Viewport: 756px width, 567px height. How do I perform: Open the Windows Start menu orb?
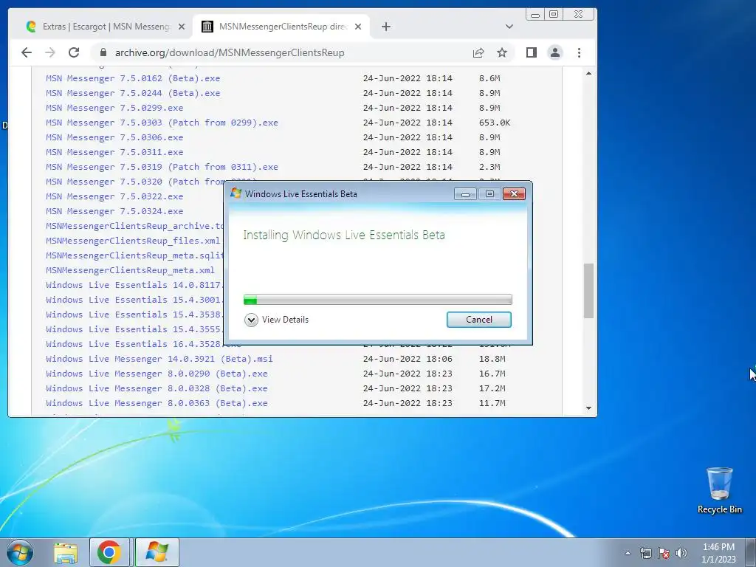(20, 552)
